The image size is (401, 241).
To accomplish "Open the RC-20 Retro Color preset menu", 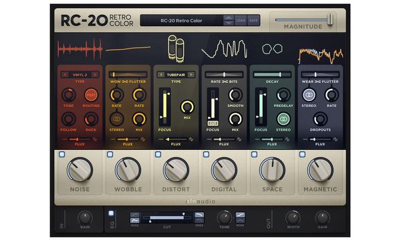I will coord(181,21).
